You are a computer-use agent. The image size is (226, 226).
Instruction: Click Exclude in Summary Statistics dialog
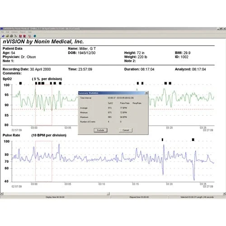pyautogui.click(x=100, y=130)
